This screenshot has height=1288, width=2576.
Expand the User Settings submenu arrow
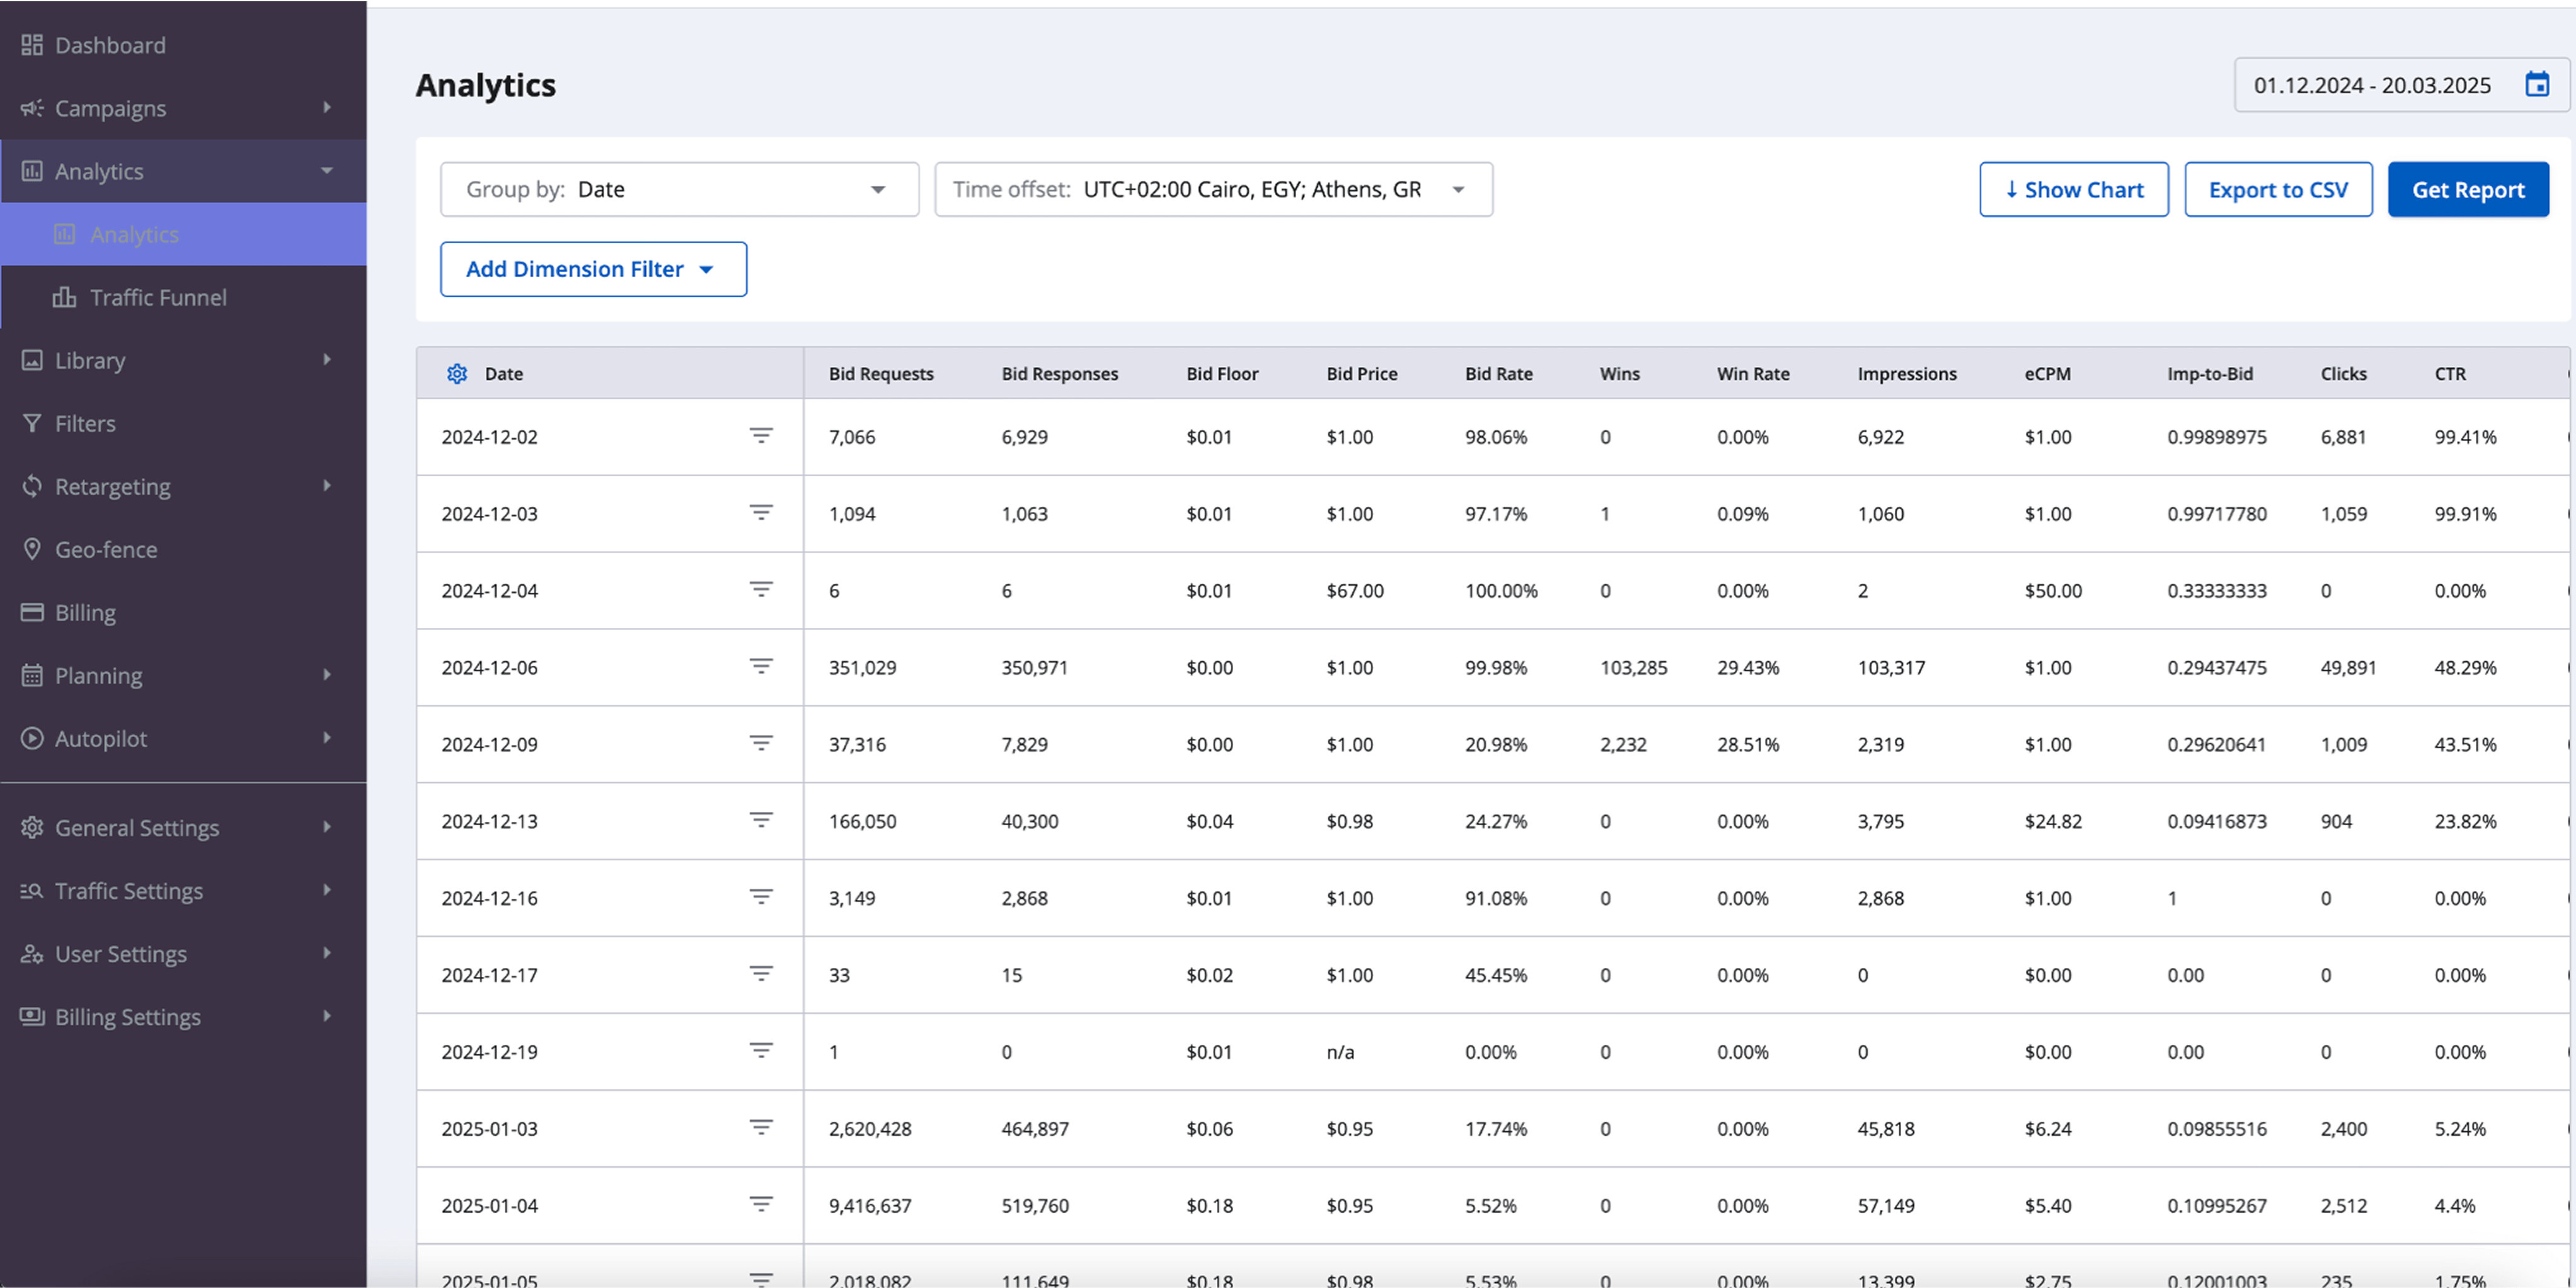(x=327, y=952)
